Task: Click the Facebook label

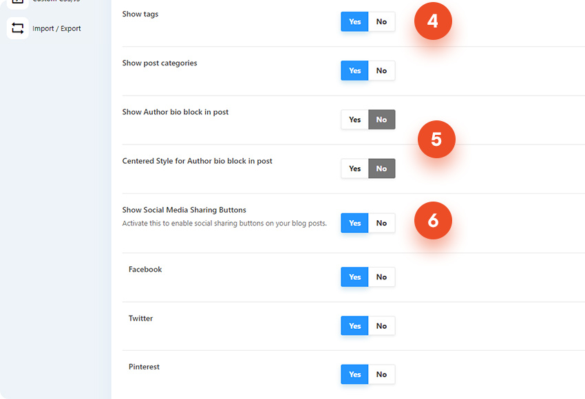Action: tap(145, 269)
